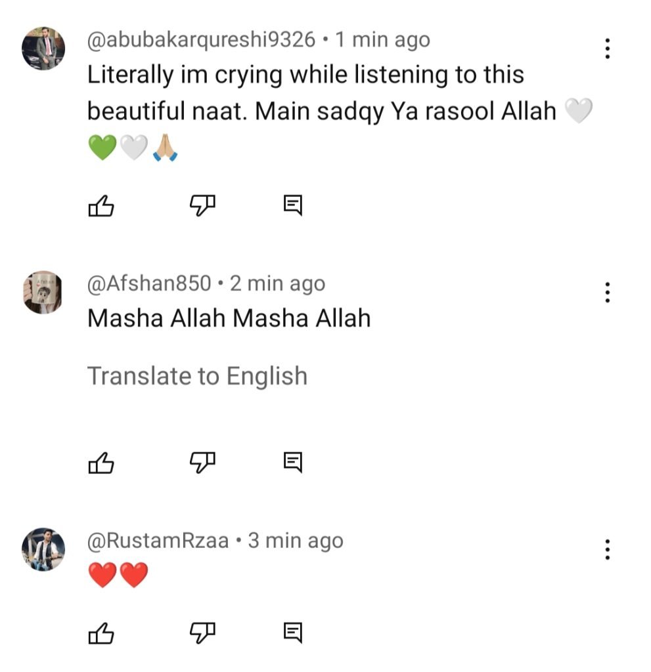Tap "Translate to English" under Masha Allah

click(197, 376)
